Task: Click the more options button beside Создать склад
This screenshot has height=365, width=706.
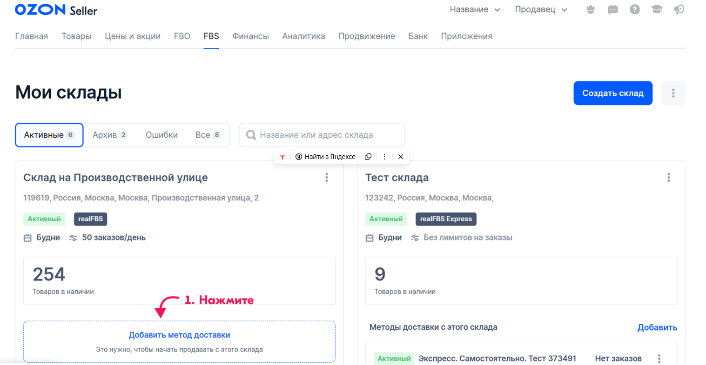Action: click(x=673, y=93)
